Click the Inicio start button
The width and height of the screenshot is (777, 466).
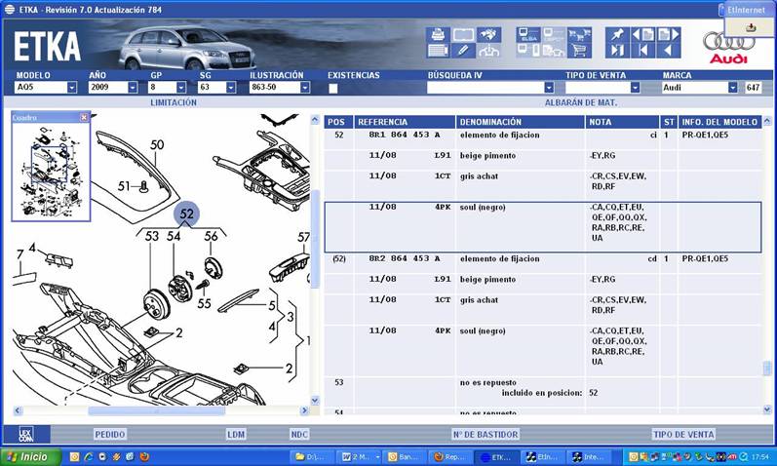(x=29, y=456)
